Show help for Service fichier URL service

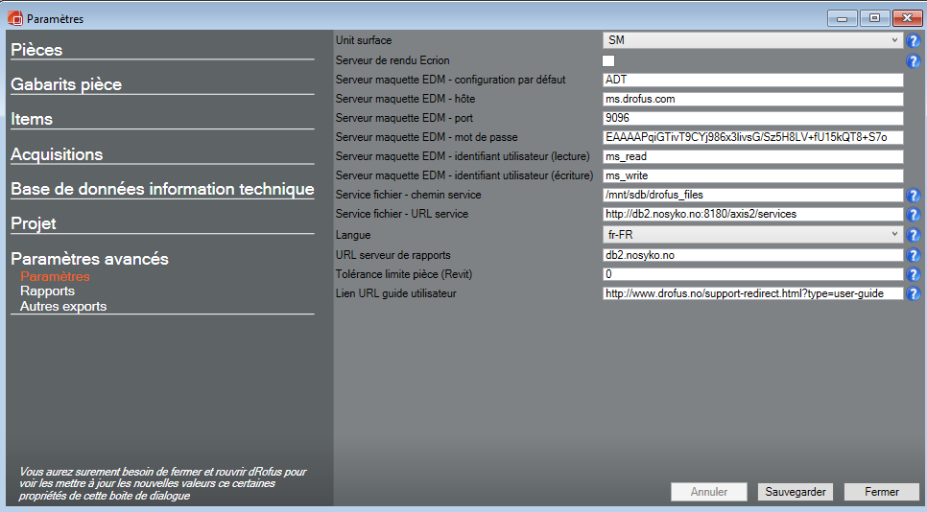pos(914,215)
